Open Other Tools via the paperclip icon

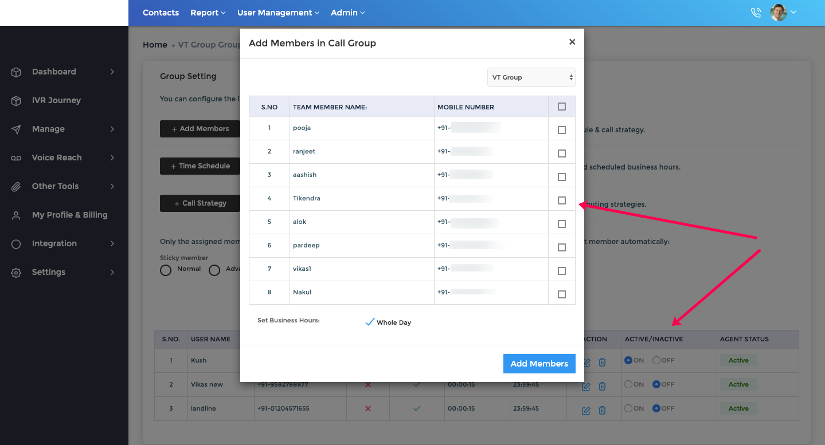[x=15, y=186]
